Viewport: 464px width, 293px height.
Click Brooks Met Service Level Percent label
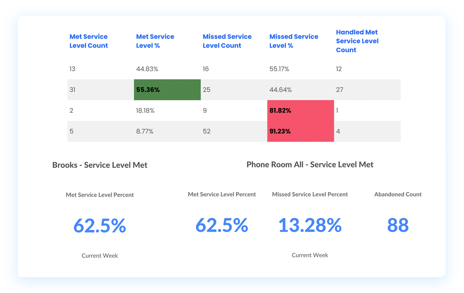point(100,195)
